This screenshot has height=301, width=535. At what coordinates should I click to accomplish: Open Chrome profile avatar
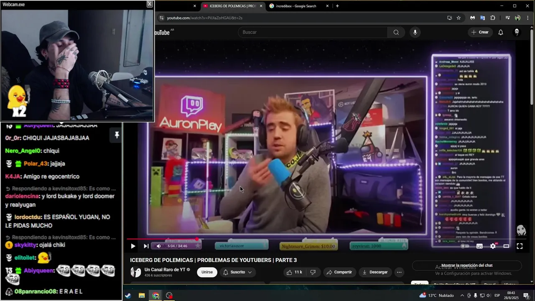click(517, 18)
